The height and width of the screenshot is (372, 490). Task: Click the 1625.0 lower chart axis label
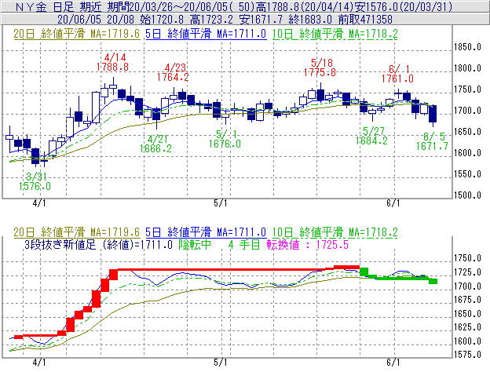tap(467, 327)
